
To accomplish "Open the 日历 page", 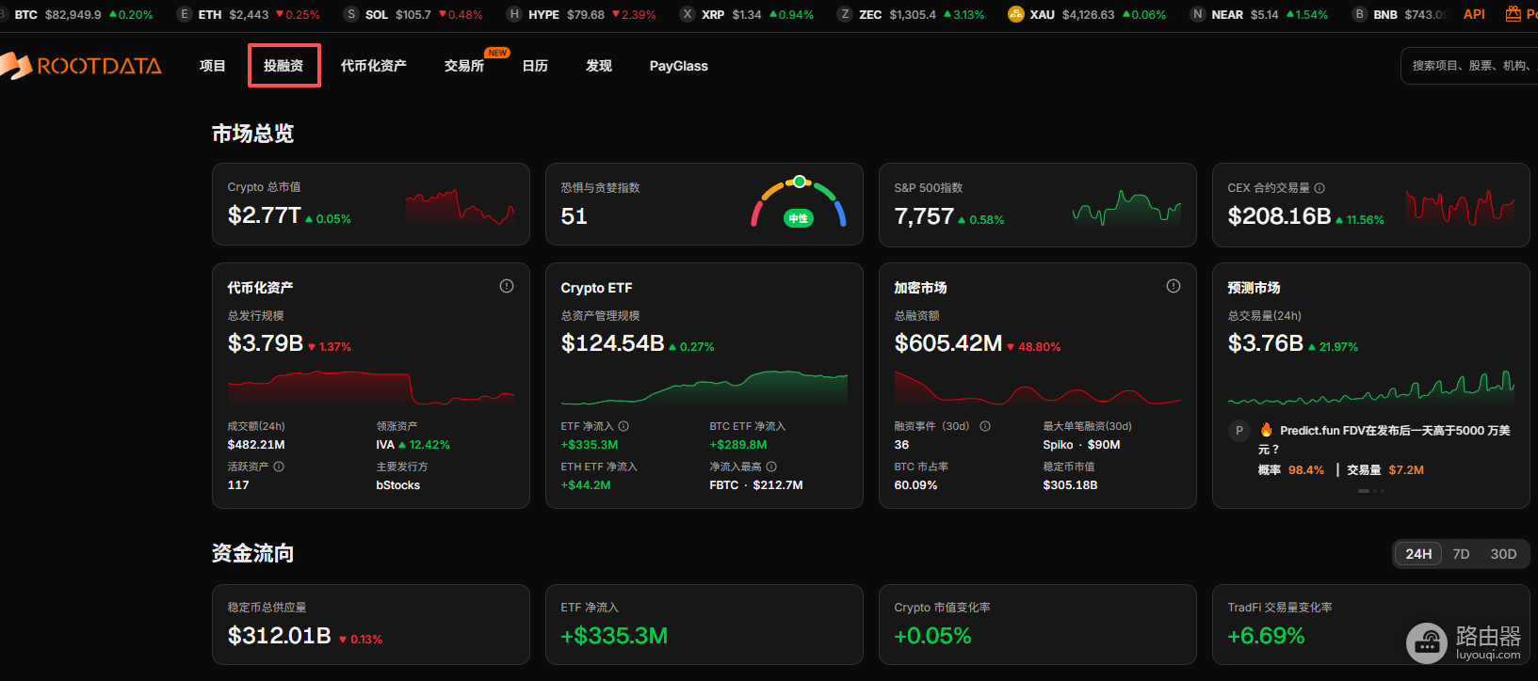I will point(535,66).
